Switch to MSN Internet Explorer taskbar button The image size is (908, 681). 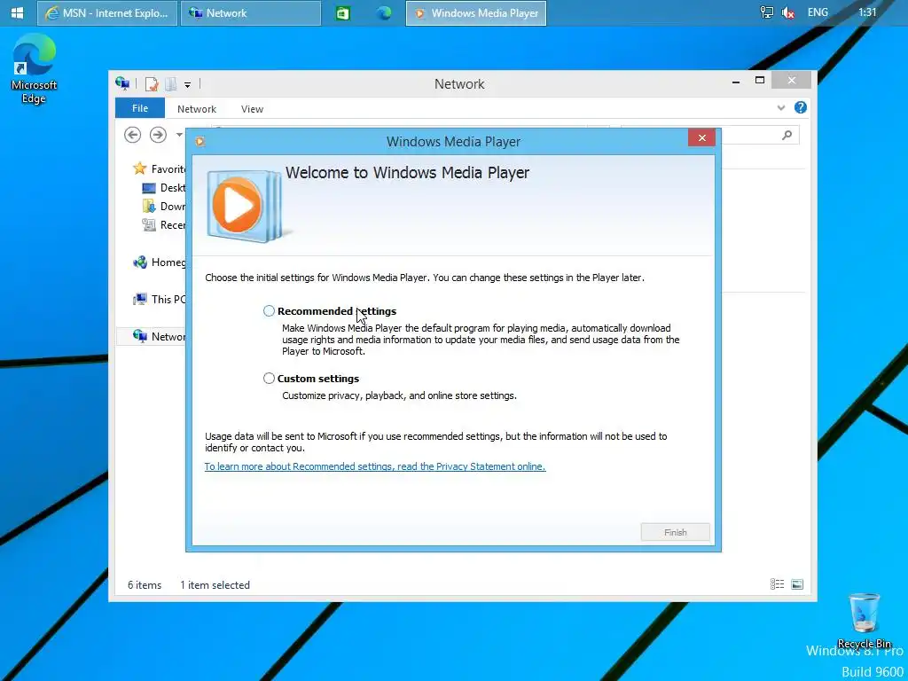point(107,12)
